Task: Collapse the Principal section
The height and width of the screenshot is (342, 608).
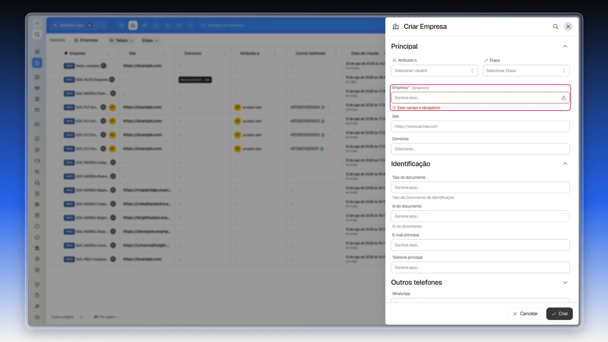Action: point(565,47)
